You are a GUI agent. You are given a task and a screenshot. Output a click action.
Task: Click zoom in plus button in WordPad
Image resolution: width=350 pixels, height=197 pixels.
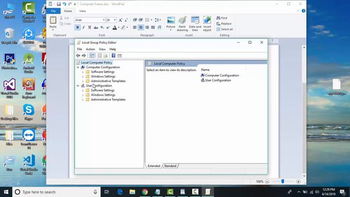pos(298,182)
